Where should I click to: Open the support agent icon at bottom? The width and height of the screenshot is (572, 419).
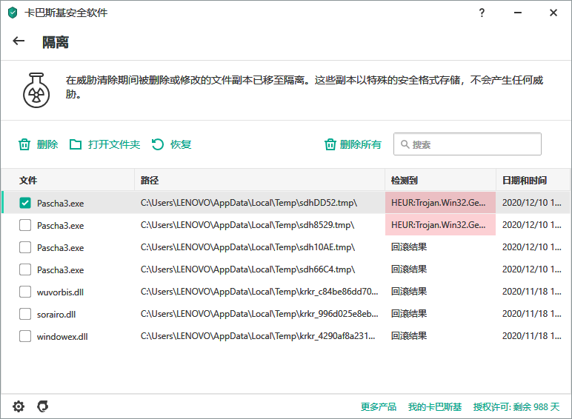tap(43, 406)
